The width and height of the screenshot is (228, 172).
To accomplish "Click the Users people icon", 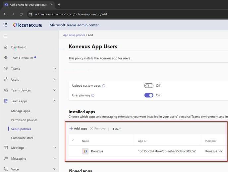I will [6, 79].
